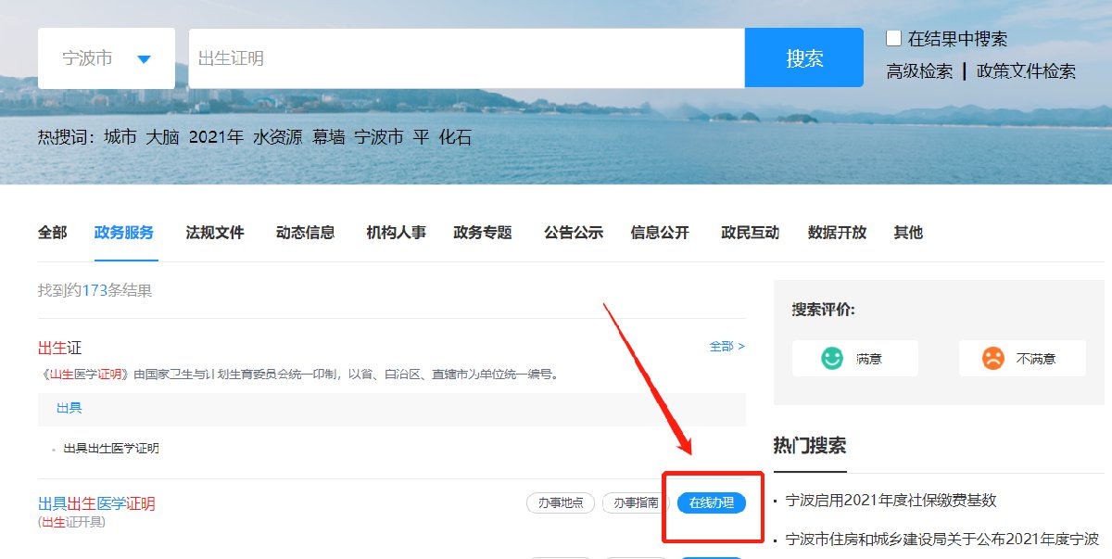Image resolution: width=1112 pixels, height=559 pixels.
Task: Open the 宁波启用2021年度社保缴费基数 hot search item
Action: (x=891, y=501)
